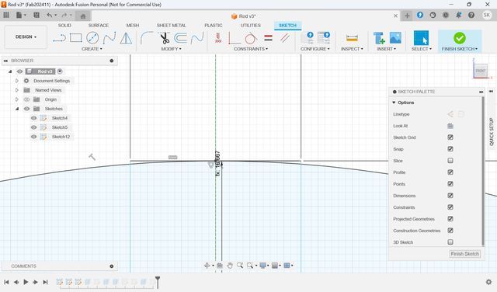Toggle the Profile checkbox
The width and height of the screenshot is (497, 292).
pos(450,172)
